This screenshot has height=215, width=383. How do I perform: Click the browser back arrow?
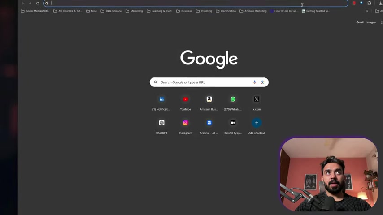(23, 3)
